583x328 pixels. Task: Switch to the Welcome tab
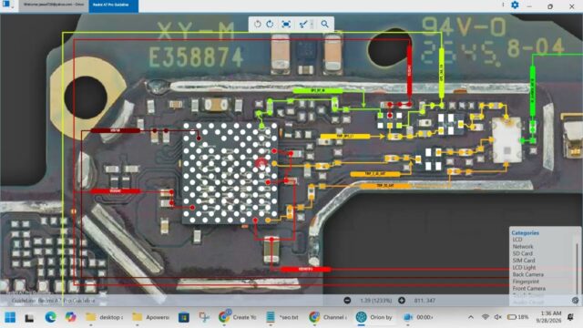coord(54,5)
